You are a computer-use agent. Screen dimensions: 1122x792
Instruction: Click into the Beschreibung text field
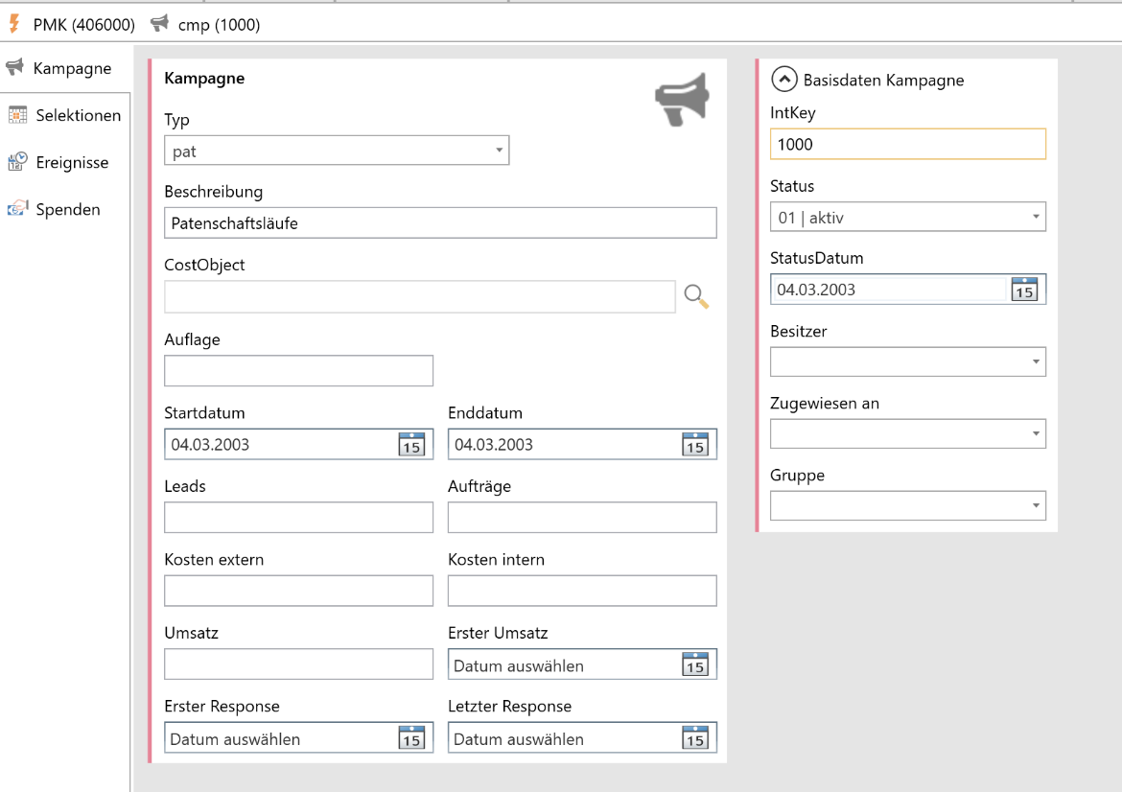[440, 223]
